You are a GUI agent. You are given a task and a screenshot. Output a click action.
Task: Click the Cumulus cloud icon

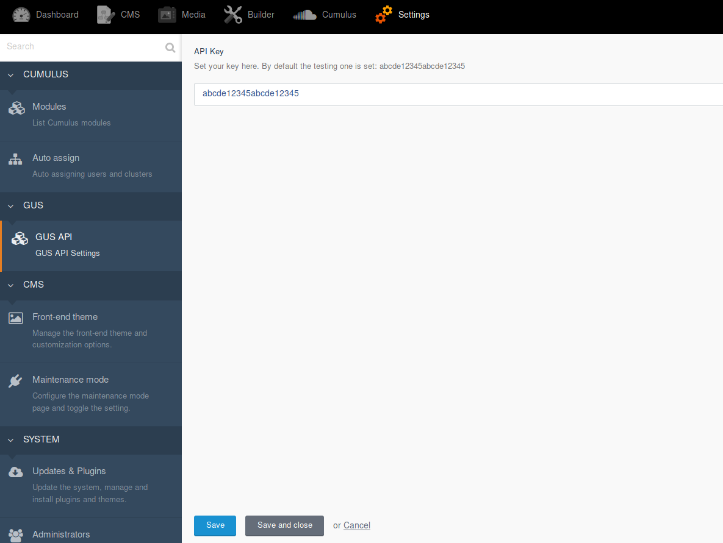coord(304,15)
